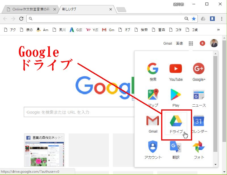Click the apps panel scrollbar thumb
227x175 pixels.
[x=215, y=104]
